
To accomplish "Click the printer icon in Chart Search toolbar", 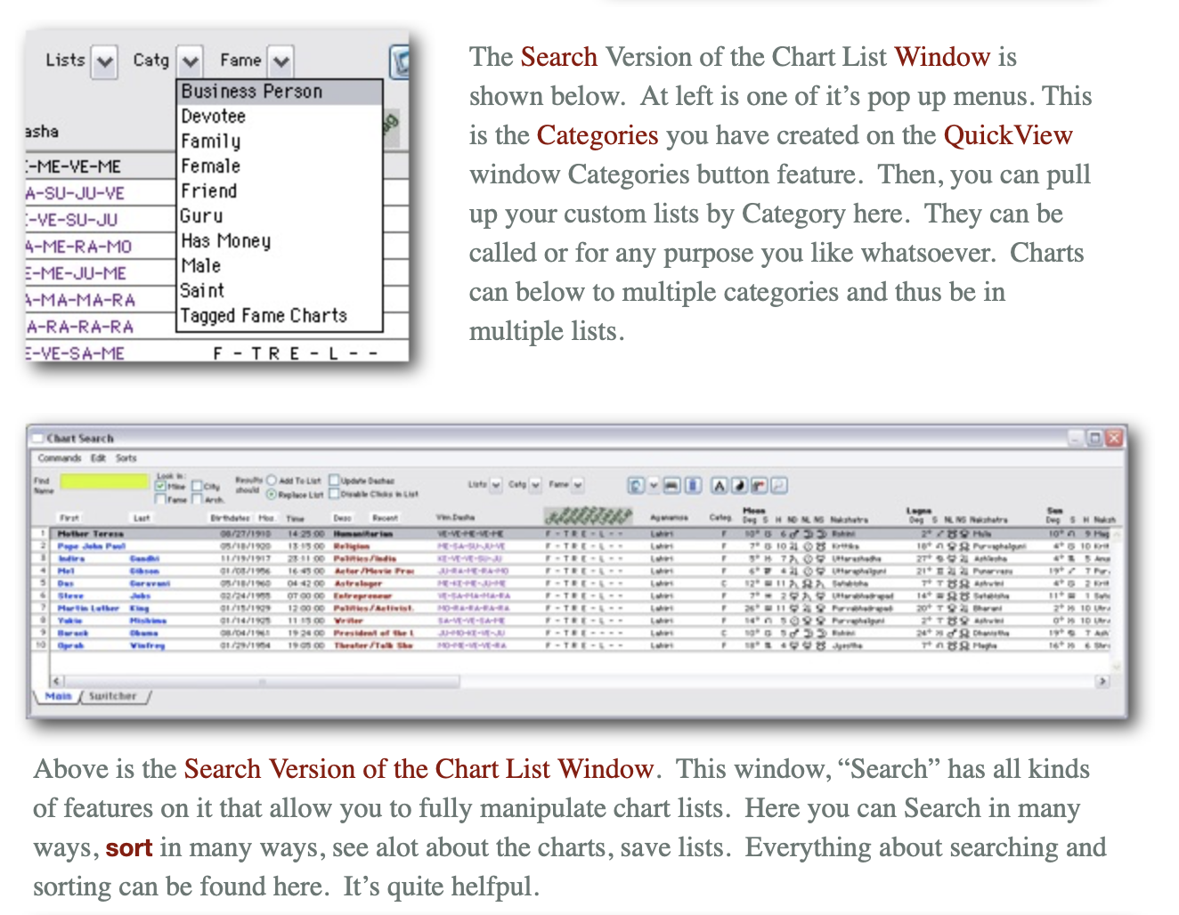I will 672,485.
